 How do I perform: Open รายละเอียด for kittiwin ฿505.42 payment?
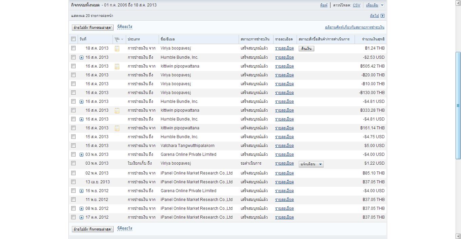pyautogui.click(x=284, y=66)
